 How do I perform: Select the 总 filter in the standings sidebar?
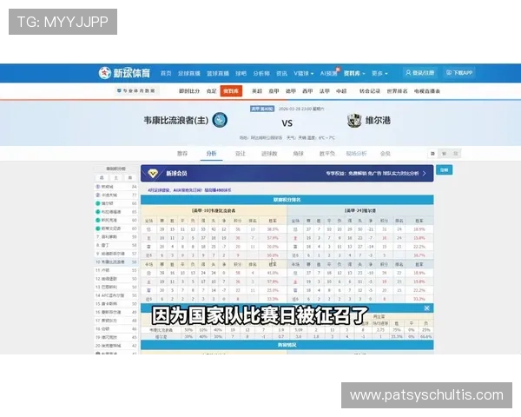pos(102,177)
